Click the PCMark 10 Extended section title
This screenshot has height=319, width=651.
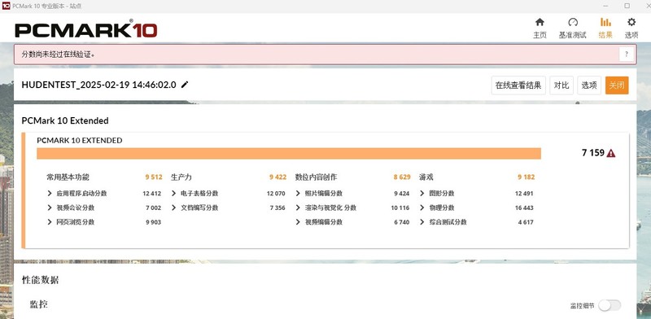coord(65,121)
